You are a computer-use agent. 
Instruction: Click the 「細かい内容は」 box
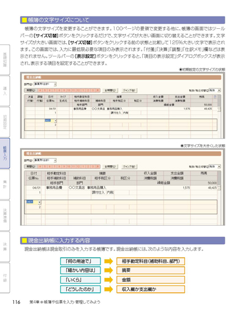click(80, 271)
